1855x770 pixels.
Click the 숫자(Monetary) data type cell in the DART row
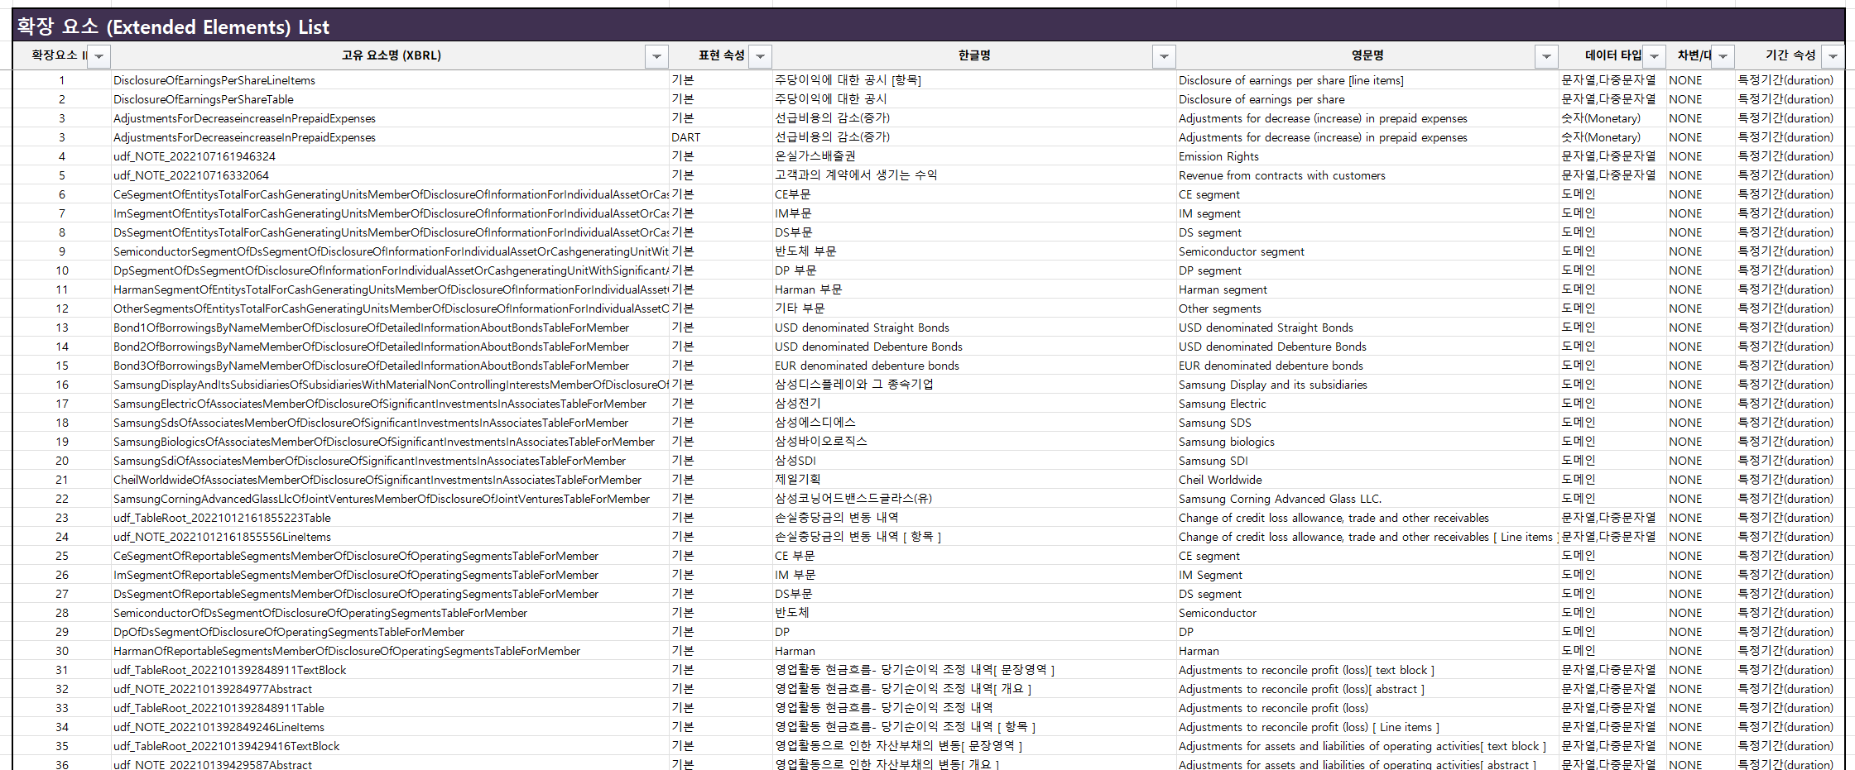coord(1601,137)
